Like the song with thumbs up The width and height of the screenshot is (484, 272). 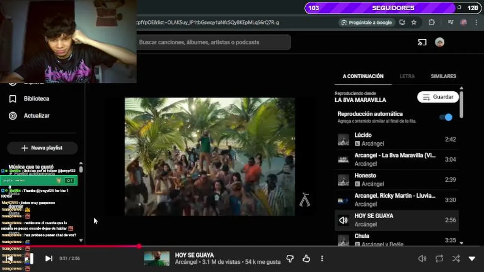click(306, 258)
